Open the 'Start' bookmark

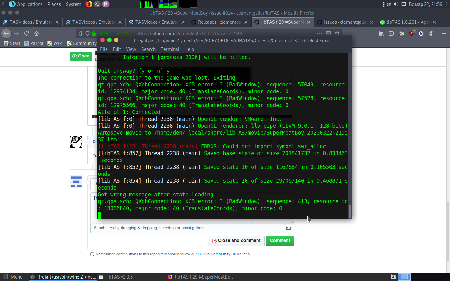tap(12, 43)
